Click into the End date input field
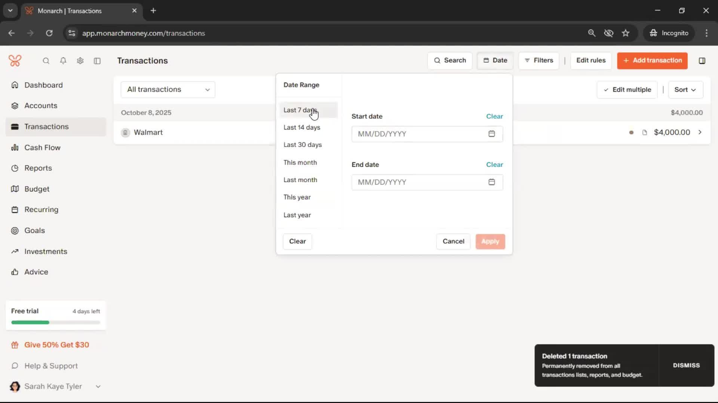718x403 pixels. click(x=419, y=182)
